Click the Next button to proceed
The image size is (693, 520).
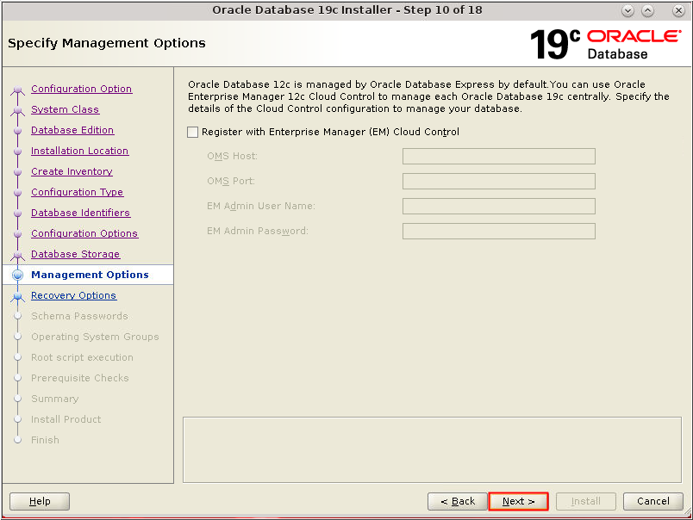[518, 501]
